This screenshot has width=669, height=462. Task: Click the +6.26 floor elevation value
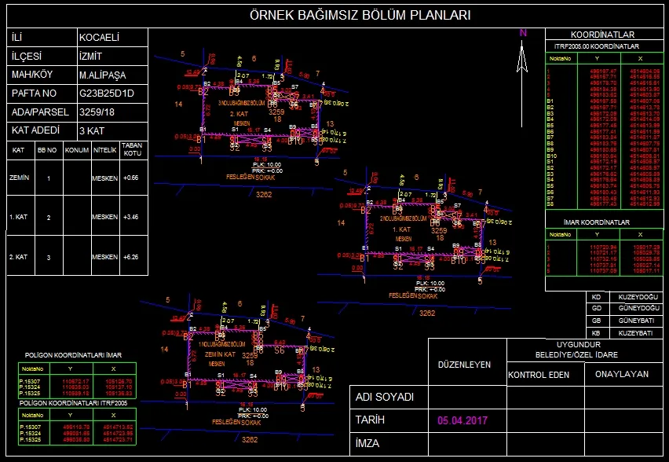tap(131, 257)
